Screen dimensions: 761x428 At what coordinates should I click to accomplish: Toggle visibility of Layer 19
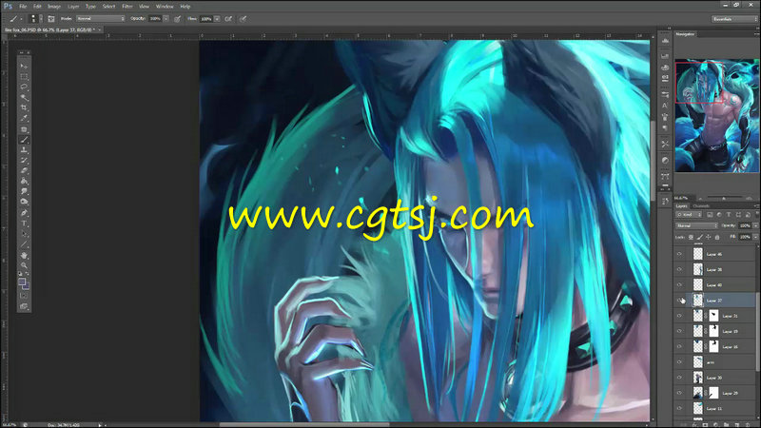tap(679, 331)
